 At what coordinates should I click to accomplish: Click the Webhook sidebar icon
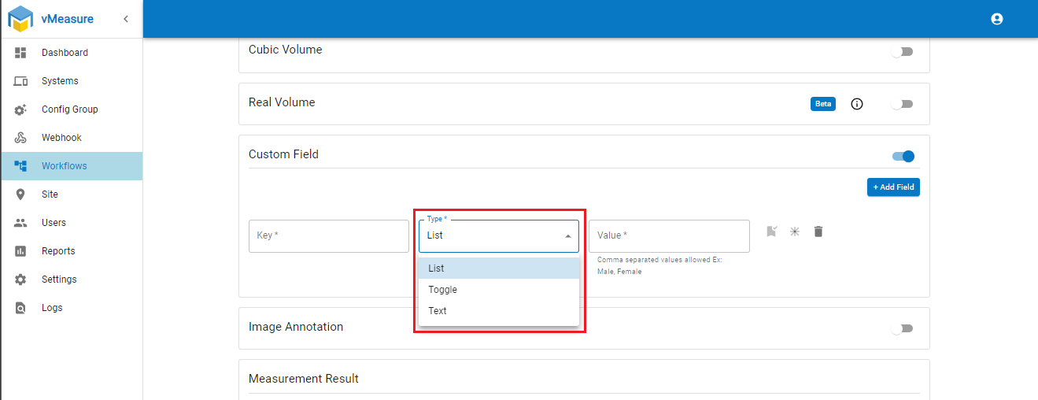point(21,138)
